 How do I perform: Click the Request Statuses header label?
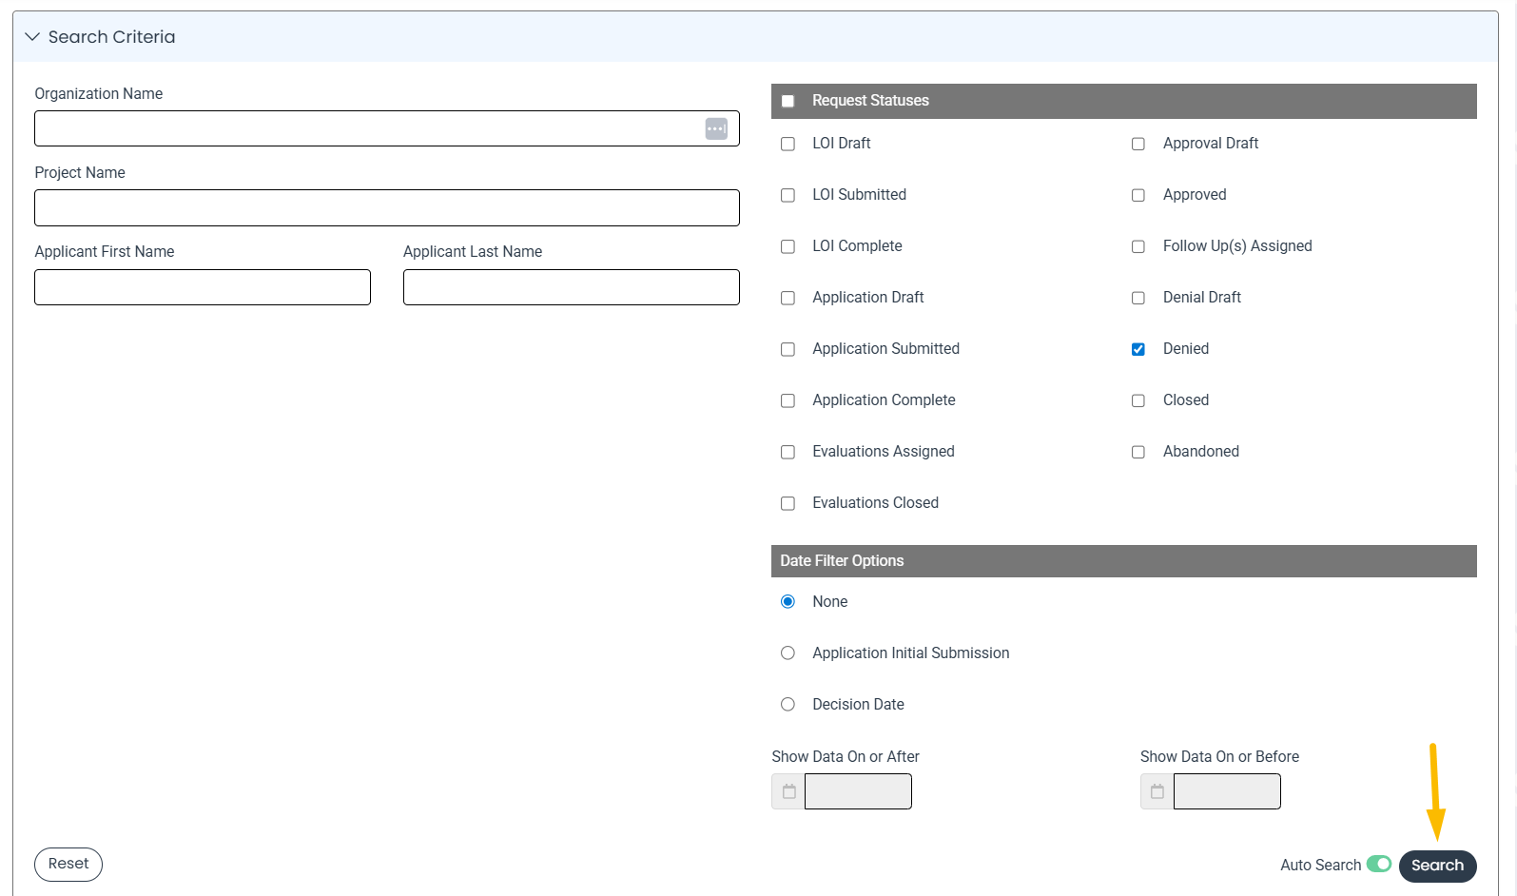pos(870,101)
